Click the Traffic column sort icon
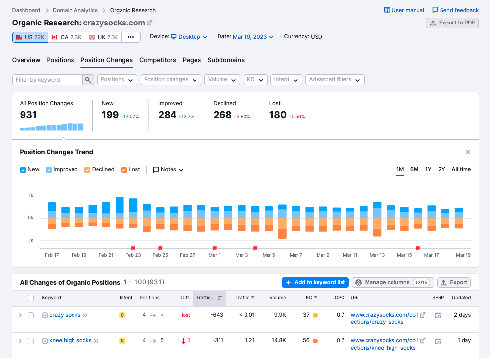490x358 pixels. 220,298
